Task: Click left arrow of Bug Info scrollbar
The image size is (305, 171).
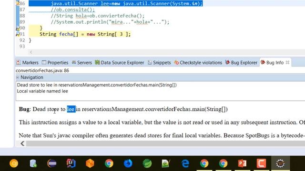Action: pyautogui.click(x=22, y=143)
